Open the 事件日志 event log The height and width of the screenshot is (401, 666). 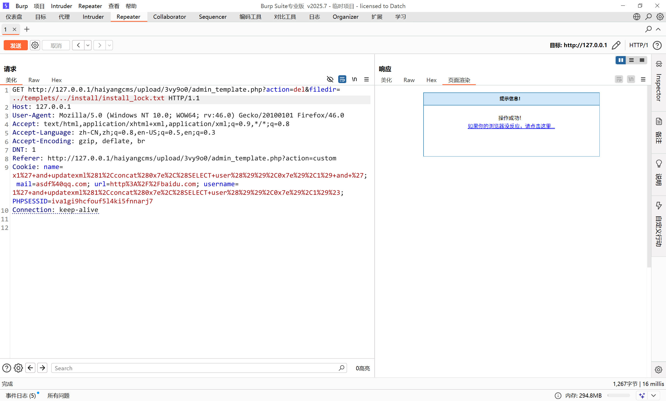(21, 395)
